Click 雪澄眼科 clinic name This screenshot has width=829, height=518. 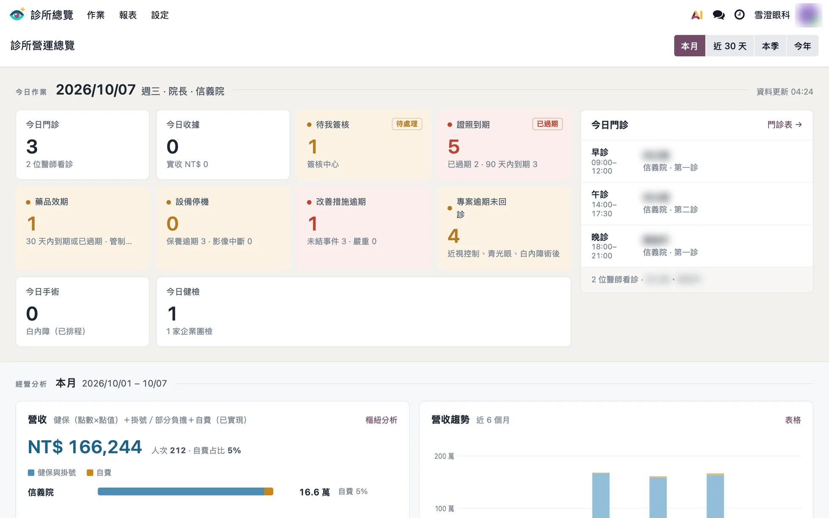point(772,15)
